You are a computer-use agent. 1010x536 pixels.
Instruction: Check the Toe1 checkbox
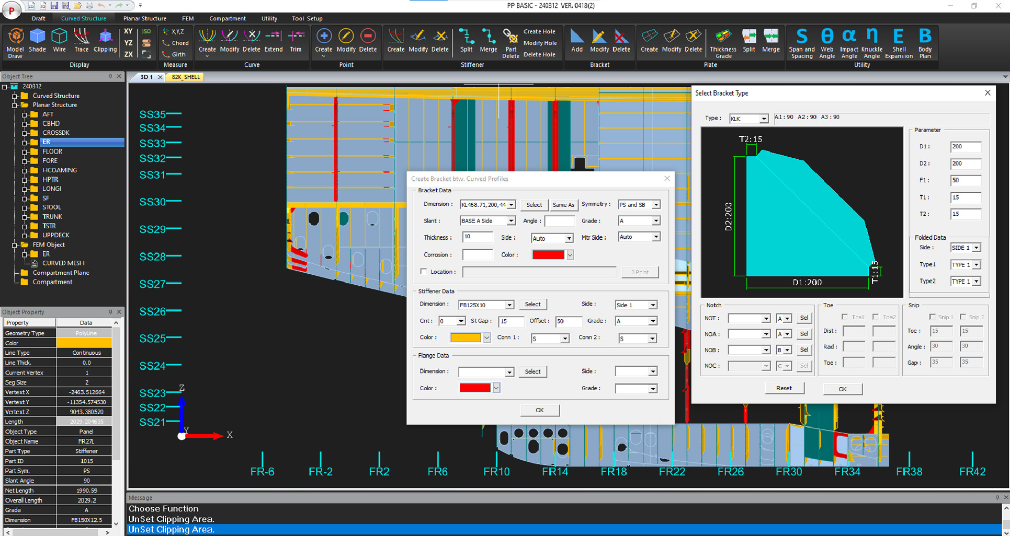pyautogui.click(x=845, y=317)
